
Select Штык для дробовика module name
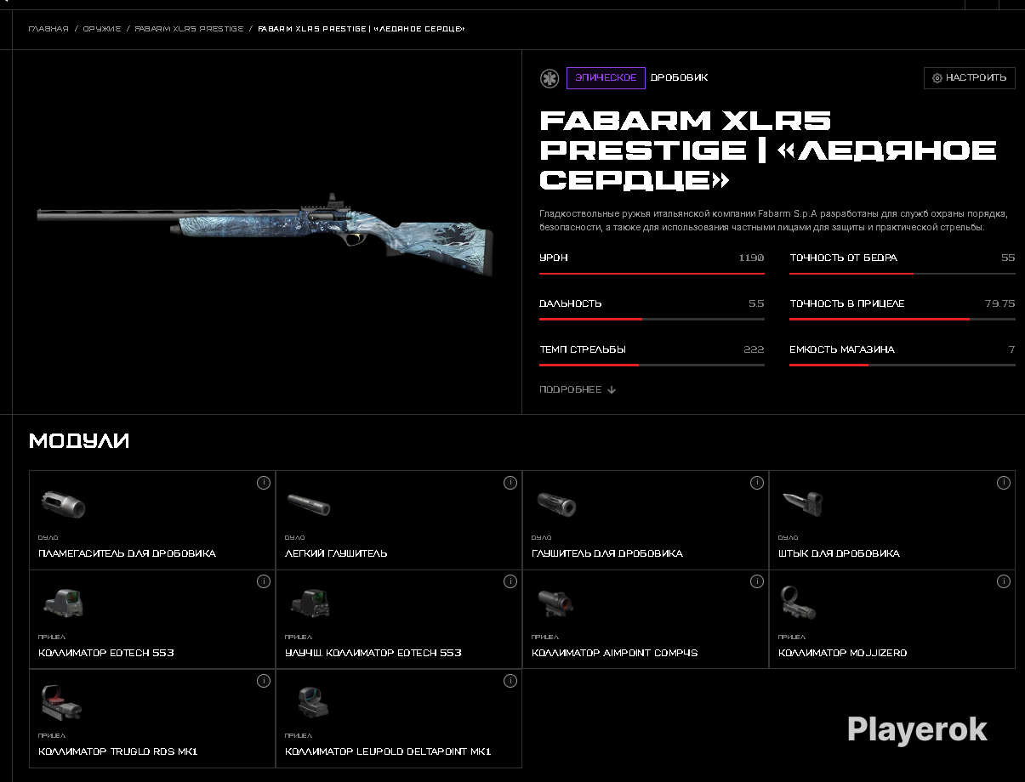point(839,553)
